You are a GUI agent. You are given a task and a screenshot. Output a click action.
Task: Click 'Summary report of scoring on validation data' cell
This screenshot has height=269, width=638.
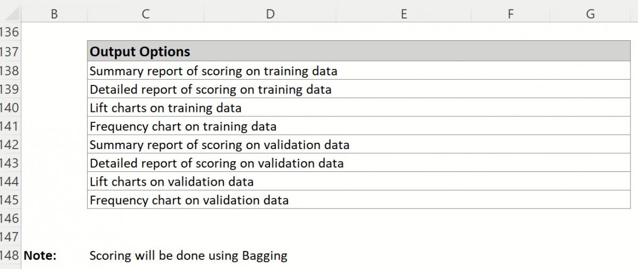pyautogui.click(x=219, y=145)
